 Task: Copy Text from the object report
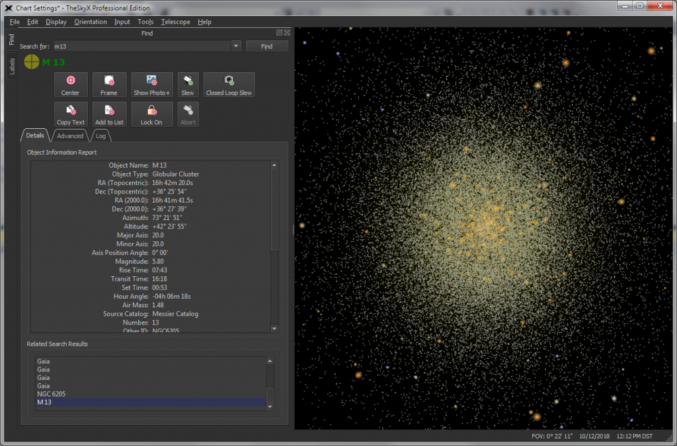pyautogui.click(x=71, y=114)
